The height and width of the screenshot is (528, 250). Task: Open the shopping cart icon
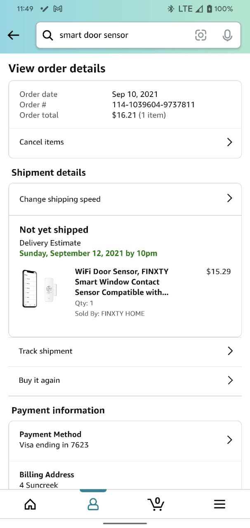coord(156,504)
